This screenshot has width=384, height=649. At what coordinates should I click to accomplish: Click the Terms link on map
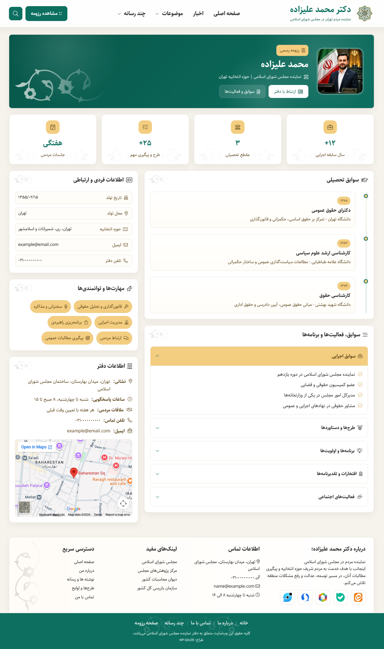tap(98, 515)
